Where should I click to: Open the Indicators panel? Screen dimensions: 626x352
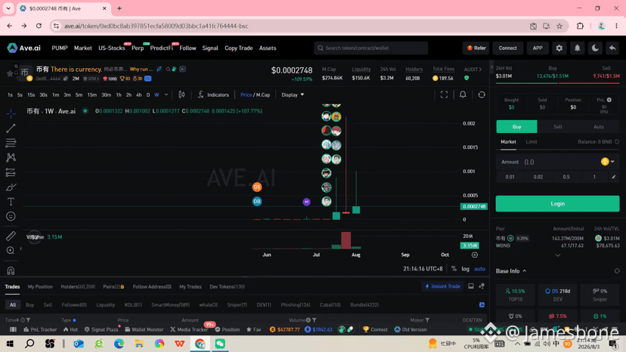213,94
